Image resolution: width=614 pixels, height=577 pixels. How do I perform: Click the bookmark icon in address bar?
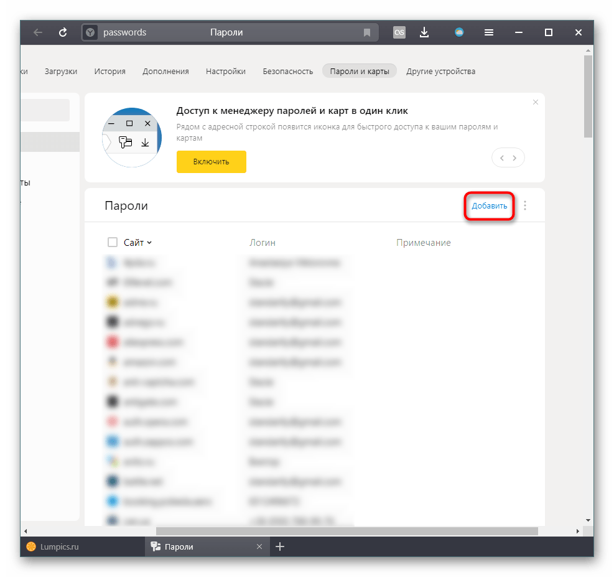(367, 32)
